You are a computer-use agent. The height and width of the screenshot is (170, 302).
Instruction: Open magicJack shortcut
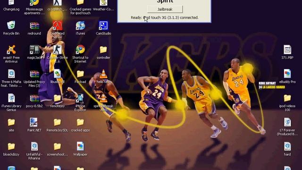(34, 50)
